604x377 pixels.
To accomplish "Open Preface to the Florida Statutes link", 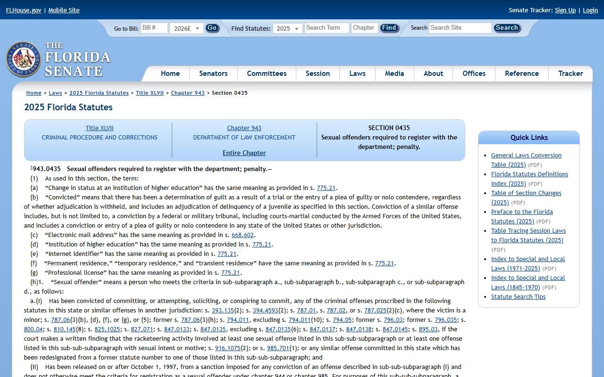I will (x=522, y=216).
